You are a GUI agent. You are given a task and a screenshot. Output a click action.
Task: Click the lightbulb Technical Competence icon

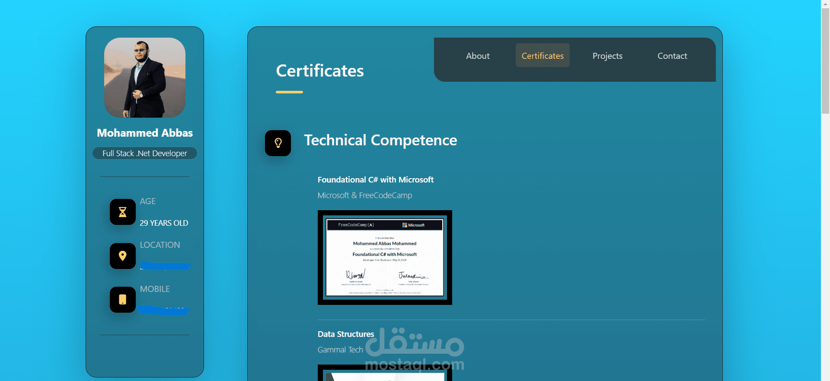[x=278, y=143]
